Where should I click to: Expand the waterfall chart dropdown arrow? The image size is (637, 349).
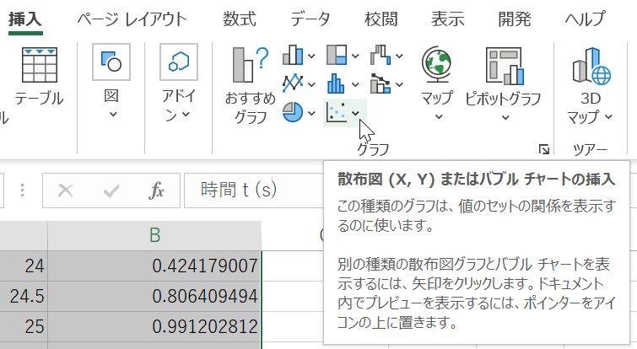click(x=399, y=56)
